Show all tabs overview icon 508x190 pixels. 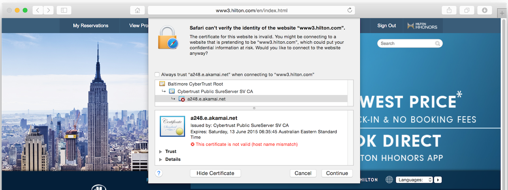[467, 10]
